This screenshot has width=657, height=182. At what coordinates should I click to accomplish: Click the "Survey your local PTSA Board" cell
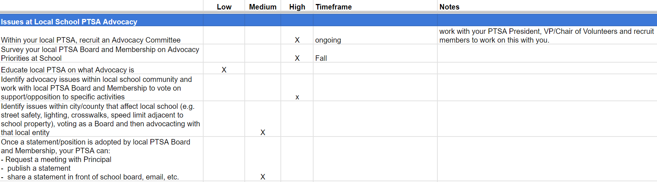pyautogui.click(x=100, y=54)
